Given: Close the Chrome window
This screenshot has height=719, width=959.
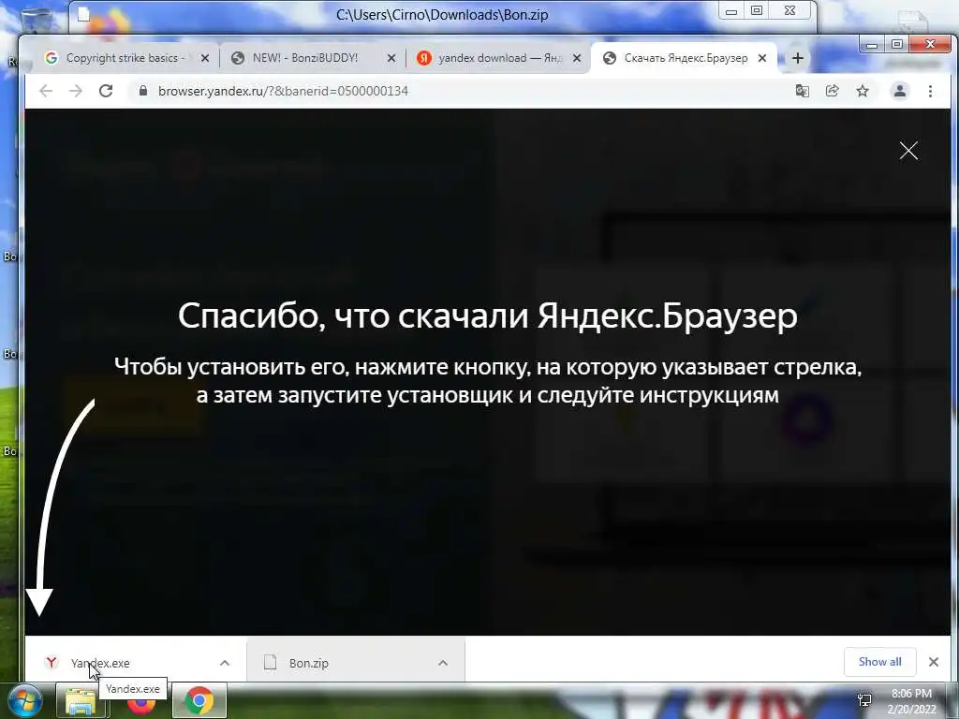Looking at the screenshot, I should pos(930,44).
